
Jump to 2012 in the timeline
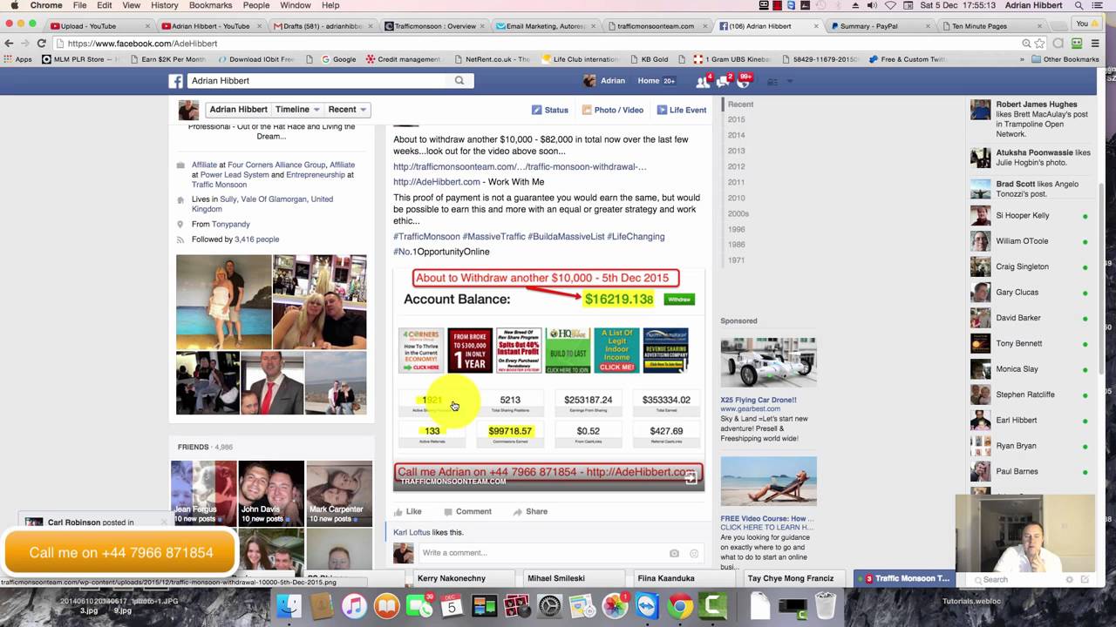pyautogui.click(x=737, y=167)
